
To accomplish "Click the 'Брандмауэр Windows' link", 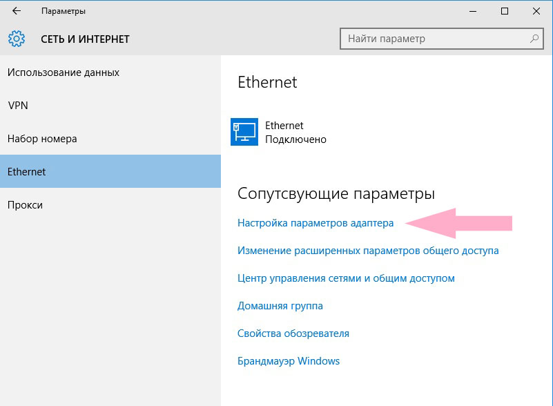I will pyautogui.click(x=289, y=361).
